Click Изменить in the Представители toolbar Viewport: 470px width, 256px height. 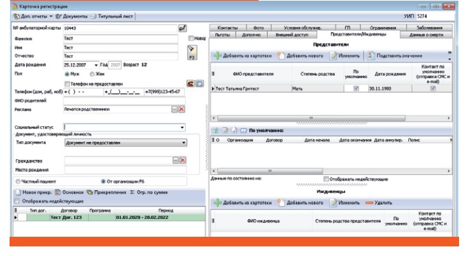pyautogui.click(x=345, y=56)
